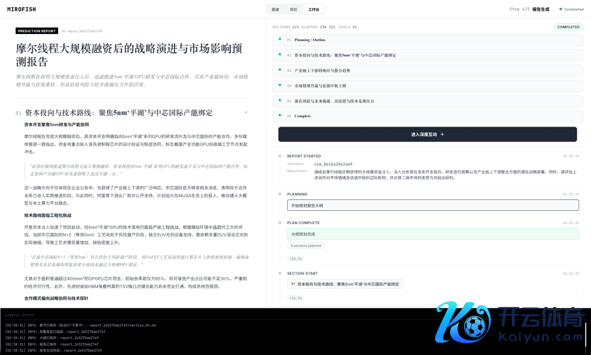
Task: Click the PREDICTION REPORT badge
Action: click(37, 31)
